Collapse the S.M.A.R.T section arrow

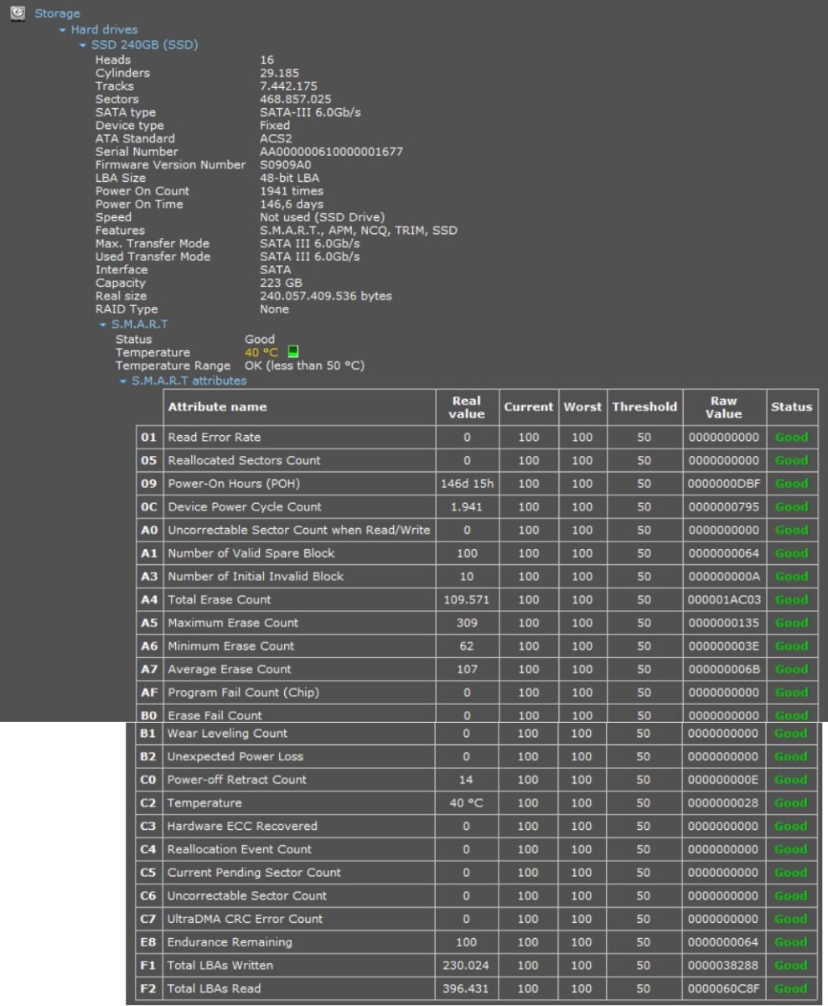pyautogui.click(x=103, y=324)
